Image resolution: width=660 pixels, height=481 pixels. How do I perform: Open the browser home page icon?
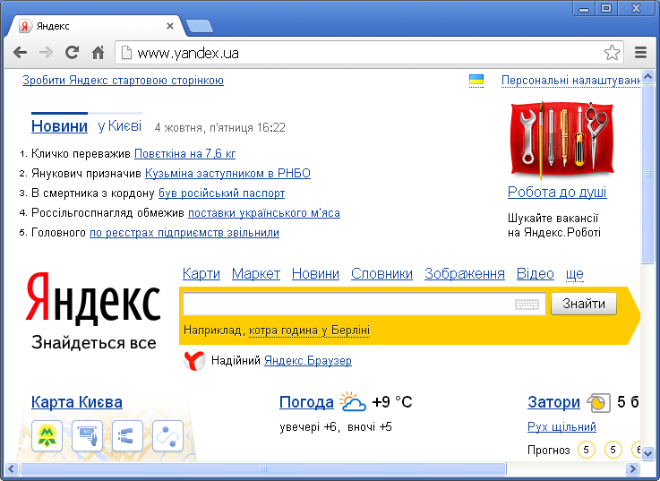[x=99, y=52]
